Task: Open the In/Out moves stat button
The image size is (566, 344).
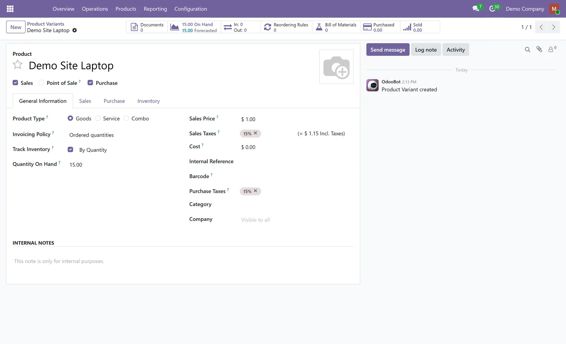Action: [241, 27]
